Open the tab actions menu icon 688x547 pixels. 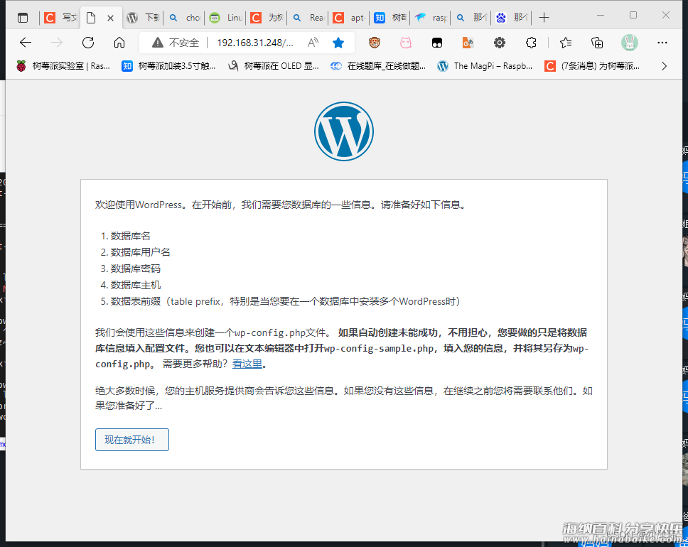coord(22,18)
